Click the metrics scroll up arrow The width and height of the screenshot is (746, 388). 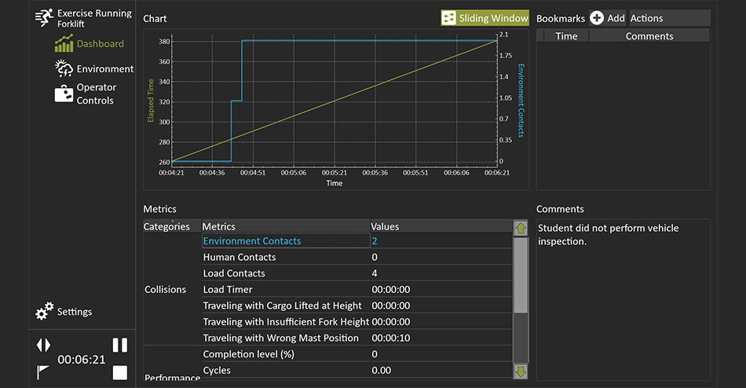click(521, 228)
